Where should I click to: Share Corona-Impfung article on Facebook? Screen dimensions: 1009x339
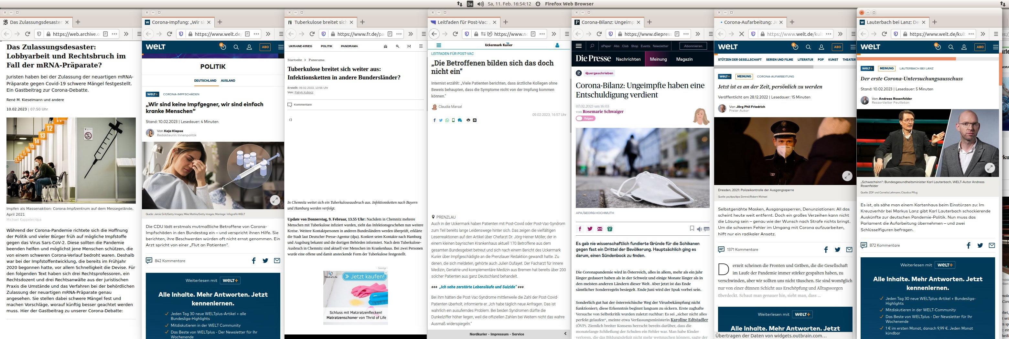(x=254, y=261)
